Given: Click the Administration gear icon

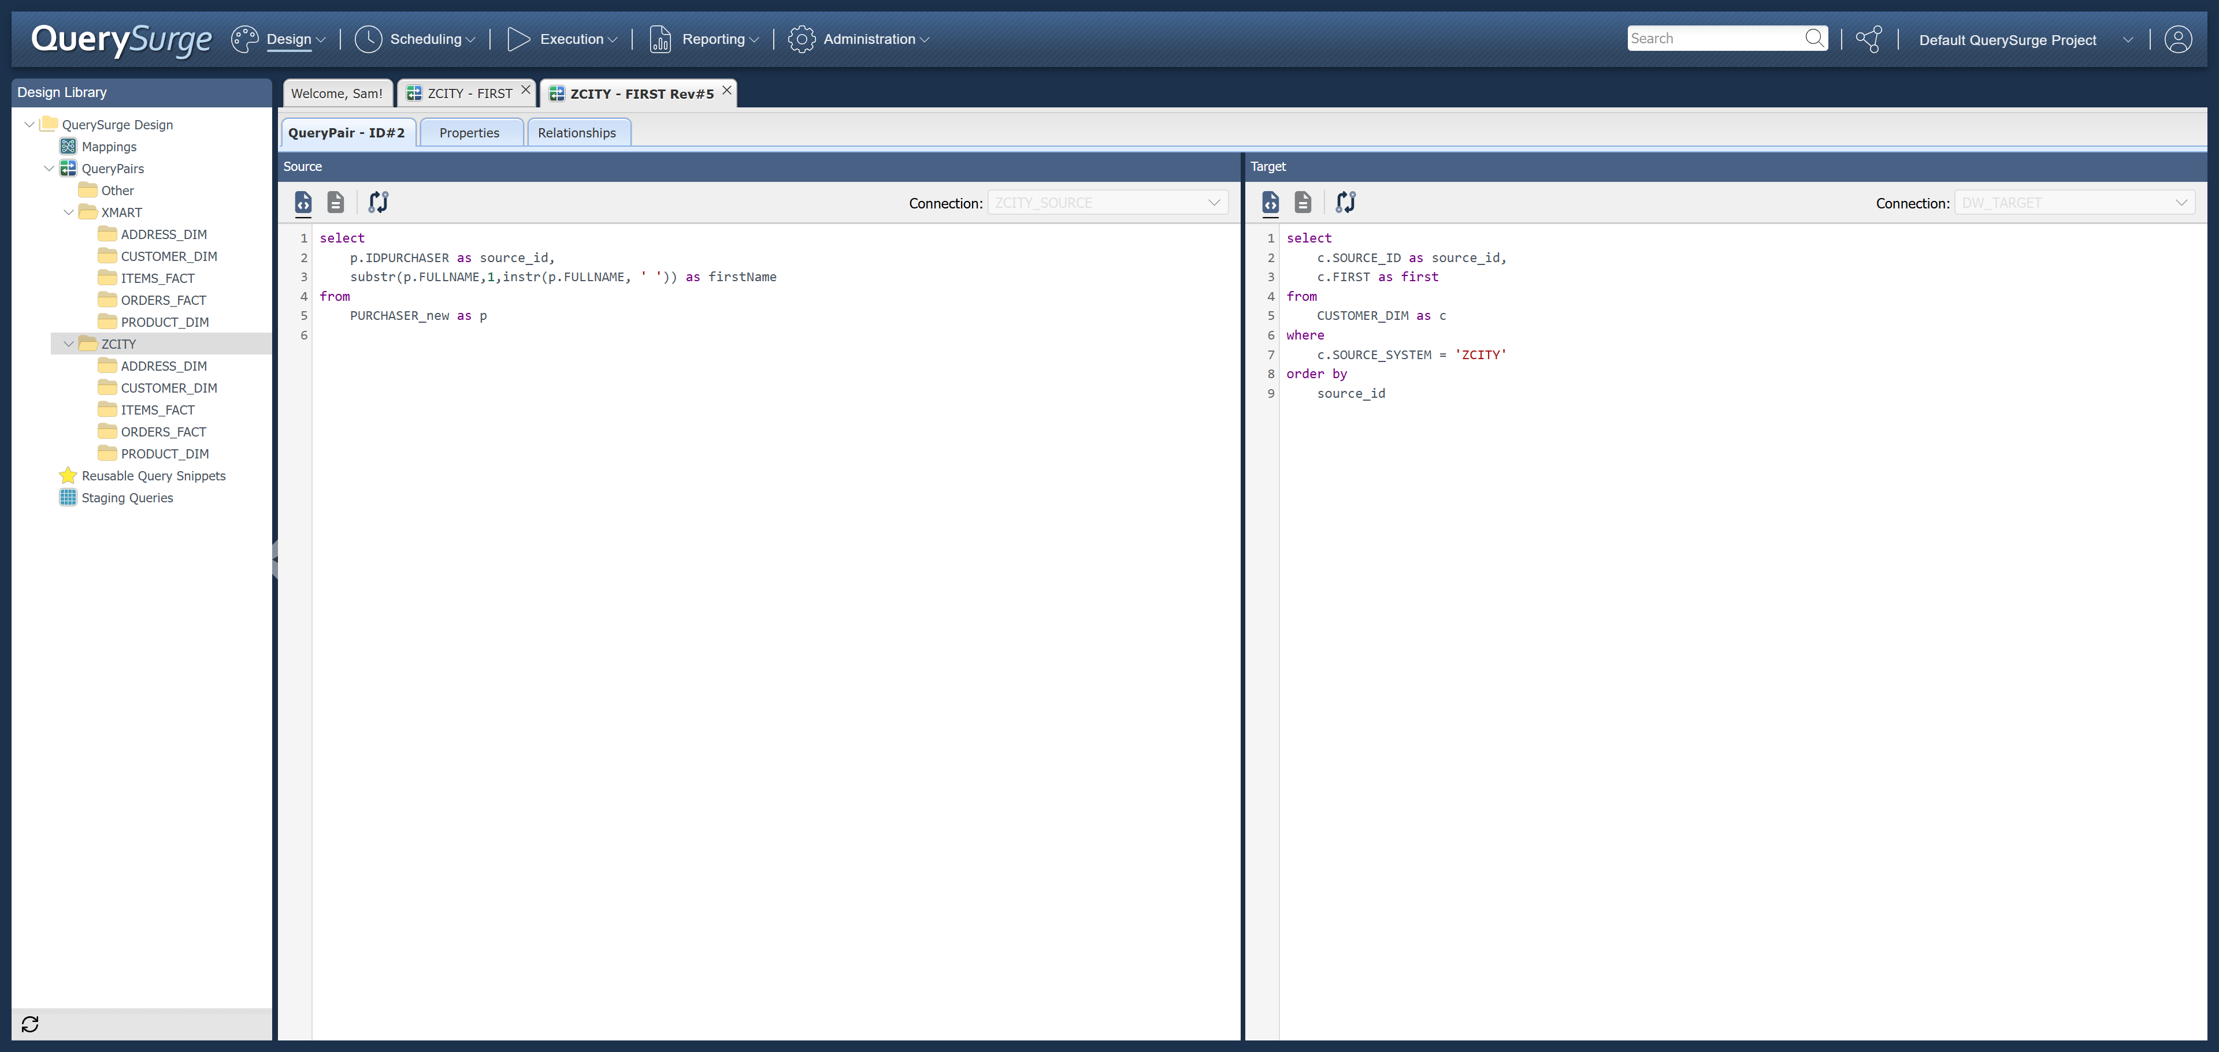Looking at the screenshot, I should (x=801, y=39).
